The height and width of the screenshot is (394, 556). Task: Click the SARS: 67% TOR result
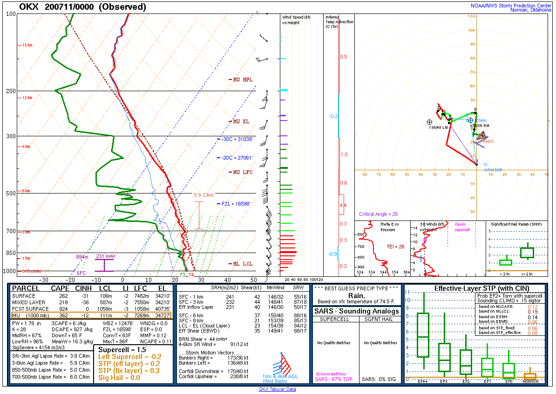(x=334, y=379)
